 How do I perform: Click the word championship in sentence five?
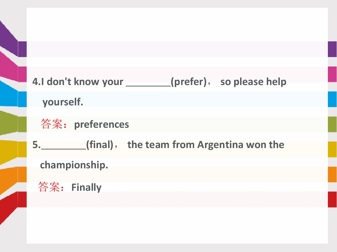pos(74,165)
